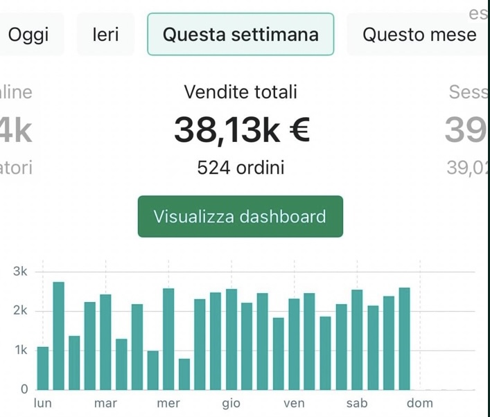The height and width of the screenshot is (417, 490).
Task: Select the Ieri time range tab
Action: tap(106, 35)
